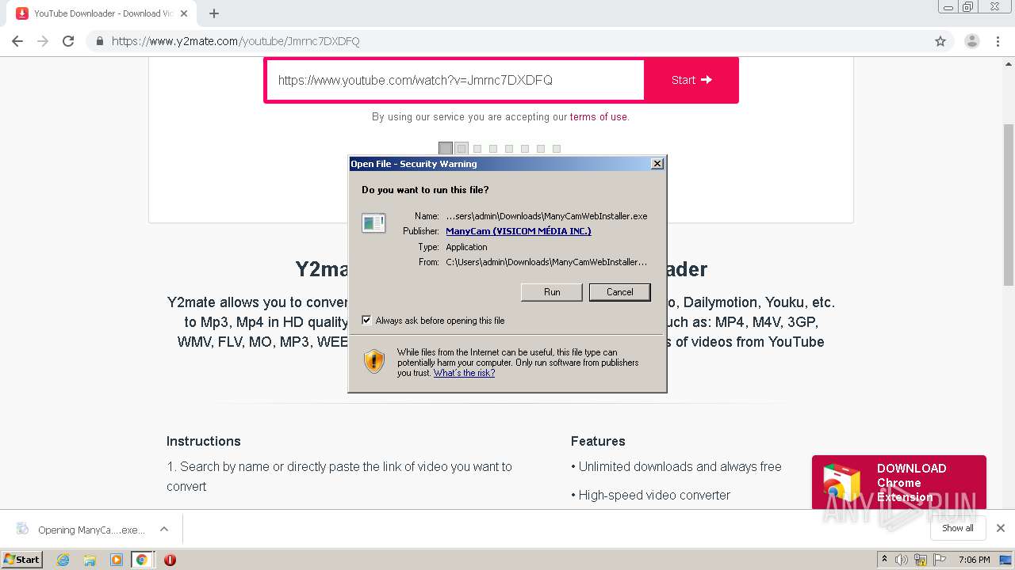Open the Chrome three-dot menu
This screenshot has height=570, width=1015.
[x=998, y=41]
